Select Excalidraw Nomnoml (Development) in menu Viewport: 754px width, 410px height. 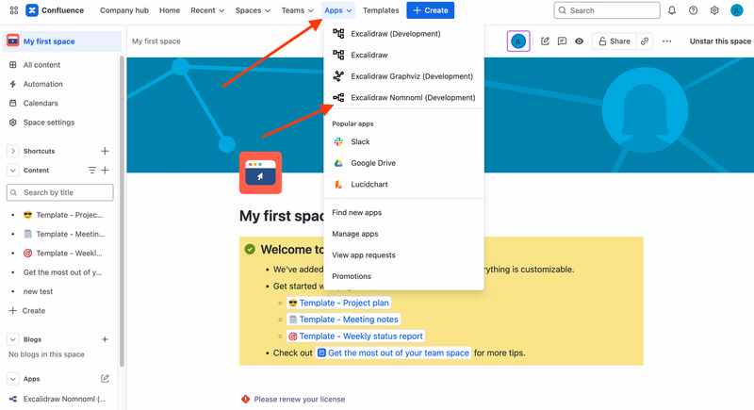coord(404,97)
